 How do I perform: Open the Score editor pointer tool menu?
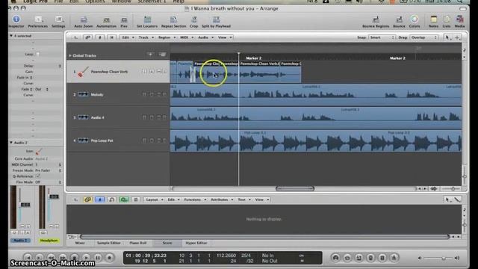pyautogui.click(x=447, y=200)
